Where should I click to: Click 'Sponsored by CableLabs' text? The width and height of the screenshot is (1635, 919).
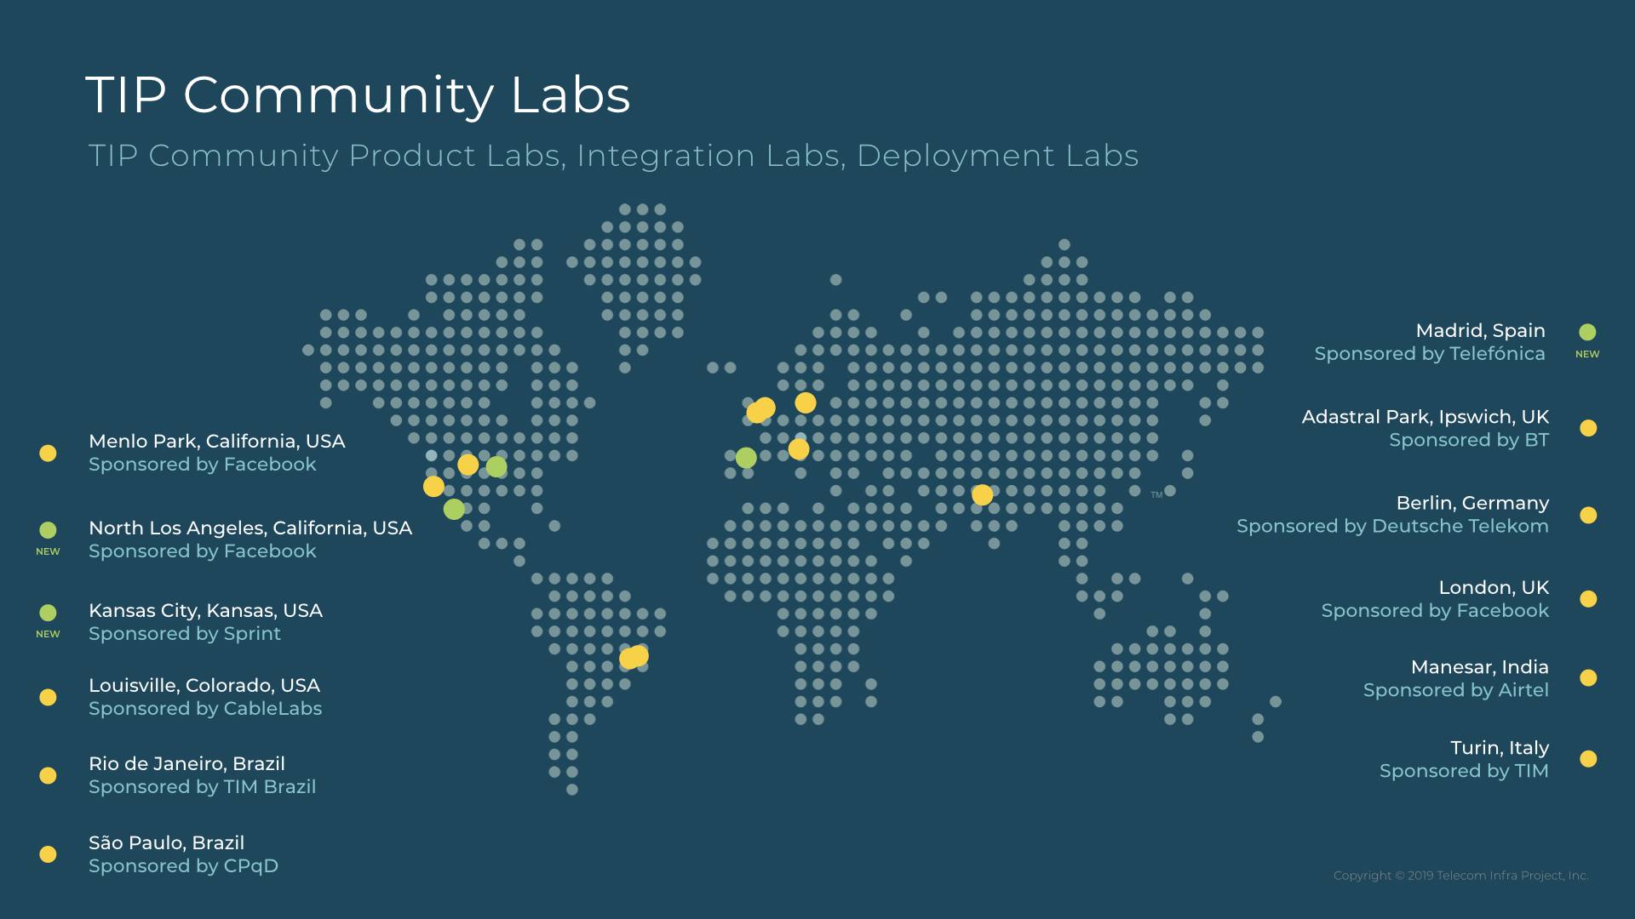pos(205,709)
